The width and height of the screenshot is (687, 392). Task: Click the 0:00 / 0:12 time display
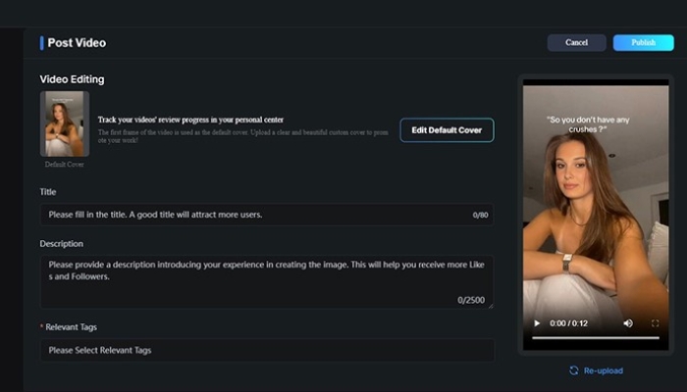click(568, 322)
